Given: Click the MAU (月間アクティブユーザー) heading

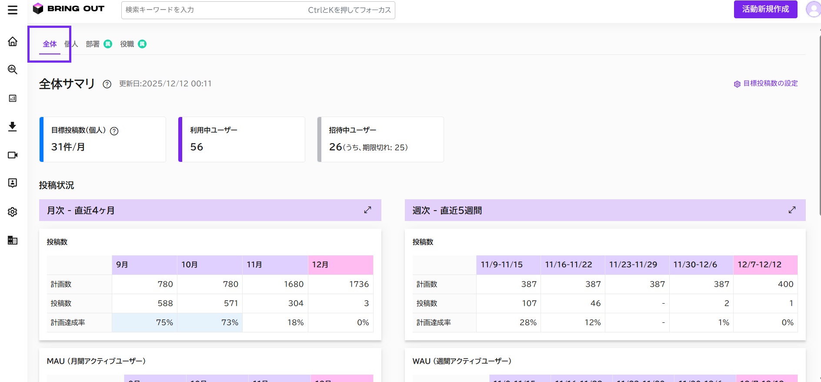Looking at the screenshot, I should tap(96, 361).
